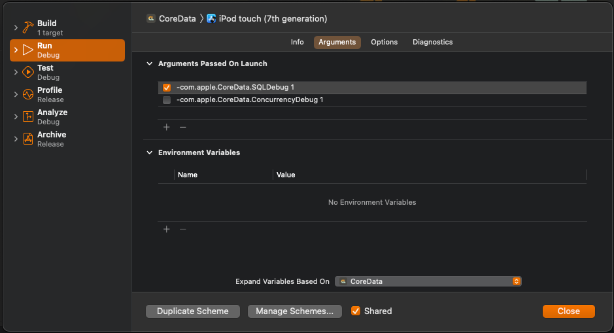Image resolution: width=614 pixels, height=333 pixels.
Task: Click the iPod touch simulator icon
Action: tap(211, 18)
